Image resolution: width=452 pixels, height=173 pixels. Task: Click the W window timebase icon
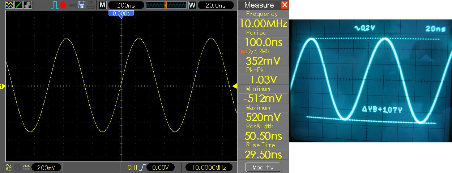192,5
